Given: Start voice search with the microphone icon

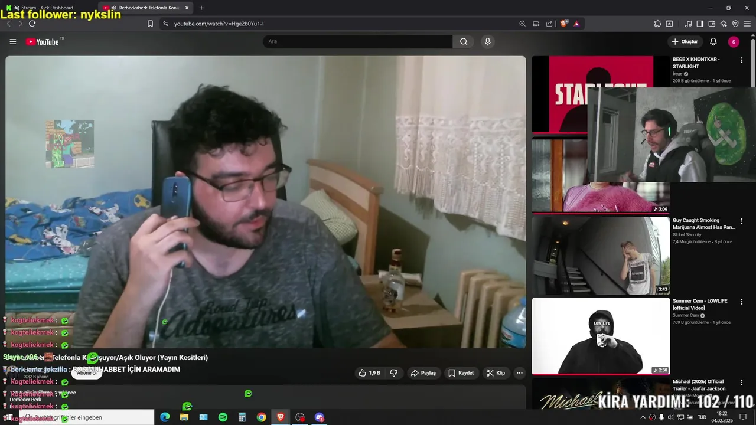Looking at the screenshot, I should [x=487, y=42].
